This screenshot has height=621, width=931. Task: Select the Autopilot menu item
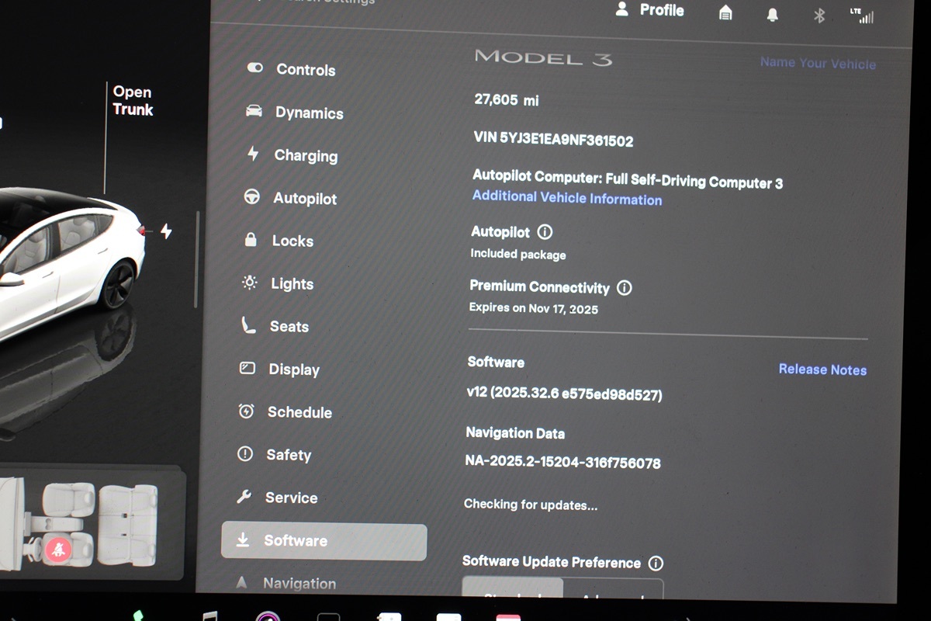(304, 198)
